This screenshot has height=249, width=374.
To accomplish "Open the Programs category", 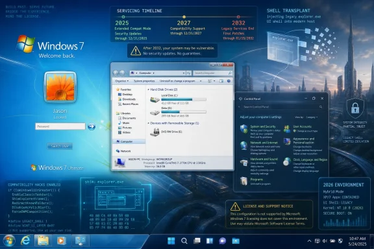I will [x=256, y=180].
